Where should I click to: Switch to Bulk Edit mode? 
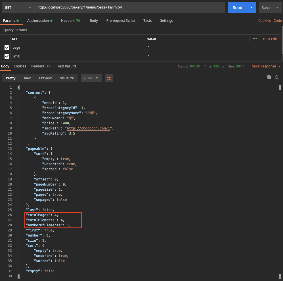coord(270,39)
